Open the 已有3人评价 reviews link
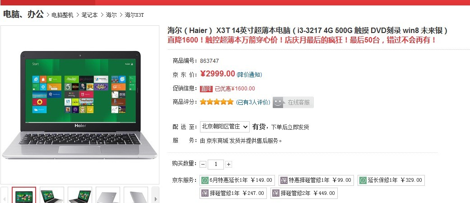The height and width of the screenshot is (203, 470). 253,102
